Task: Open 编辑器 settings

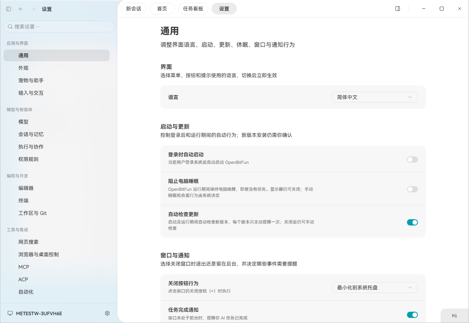Action: [x=57, y=188]
